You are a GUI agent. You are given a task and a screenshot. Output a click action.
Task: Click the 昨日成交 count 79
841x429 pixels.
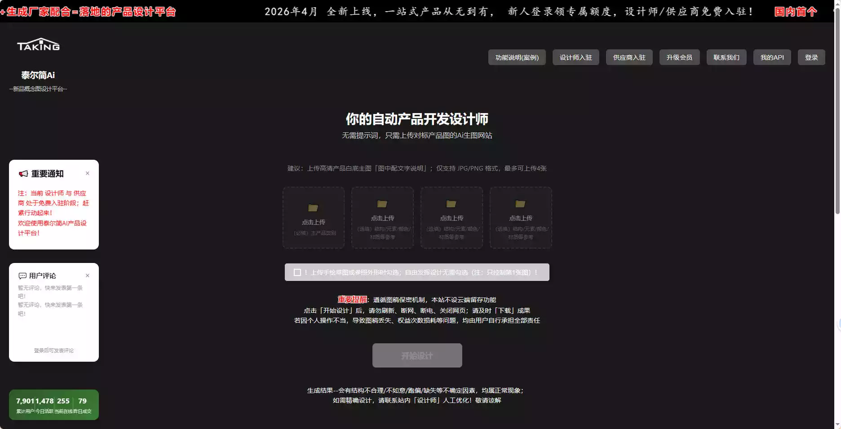82,401
